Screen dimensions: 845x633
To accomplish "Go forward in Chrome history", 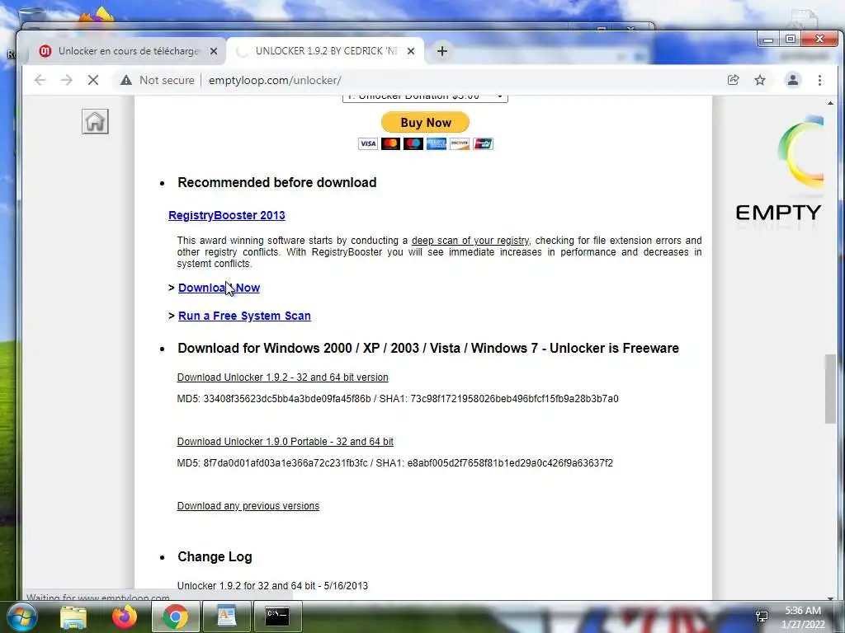I will (66, 80).
